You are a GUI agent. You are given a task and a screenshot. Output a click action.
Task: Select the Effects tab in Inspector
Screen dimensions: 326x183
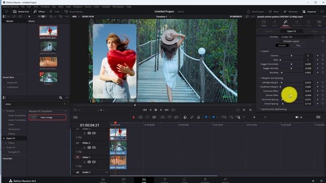click(x=285, y=23)
